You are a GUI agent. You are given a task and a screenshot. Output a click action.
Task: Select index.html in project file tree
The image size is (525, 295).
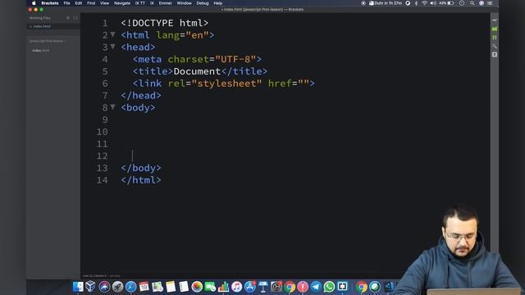[41, 51]
